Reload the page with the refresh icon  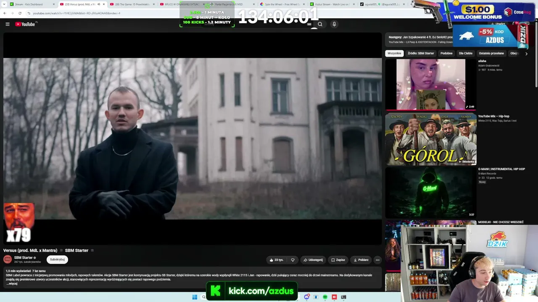(x=20, y=13)
